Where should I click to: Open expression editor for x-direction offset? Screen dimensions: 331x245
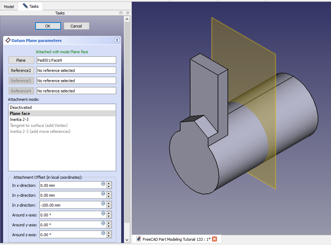(103, 184)
